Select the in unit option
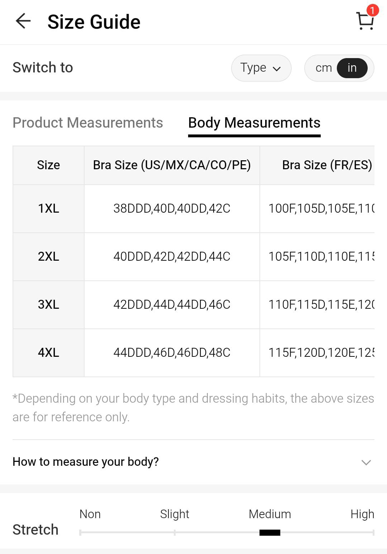 [352, 68]
